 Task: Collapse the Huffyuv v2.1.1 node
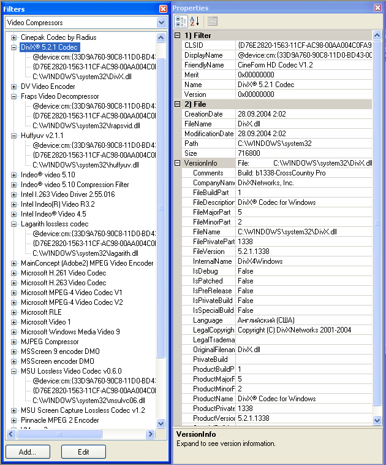(x=13, y=136)
